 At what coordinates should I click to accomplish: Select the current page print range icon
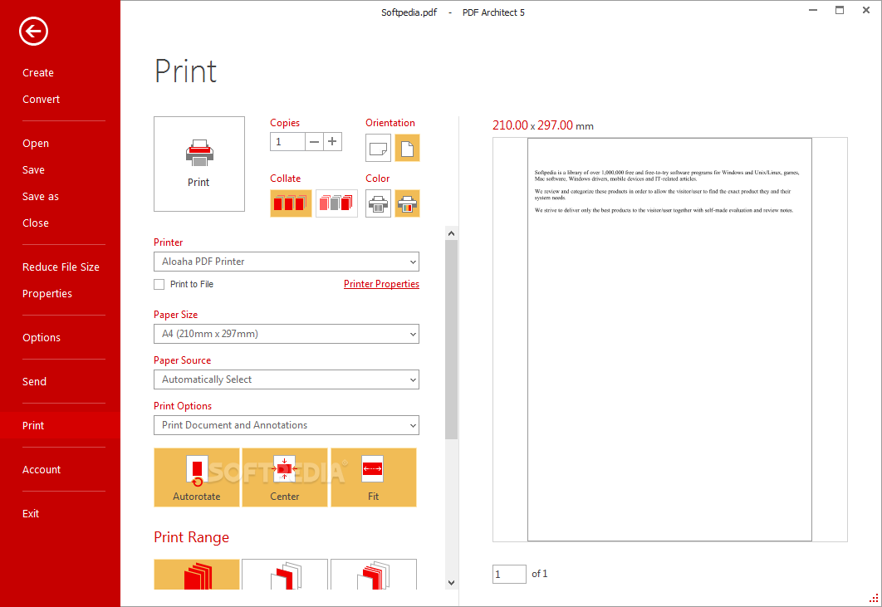(285, 575)
